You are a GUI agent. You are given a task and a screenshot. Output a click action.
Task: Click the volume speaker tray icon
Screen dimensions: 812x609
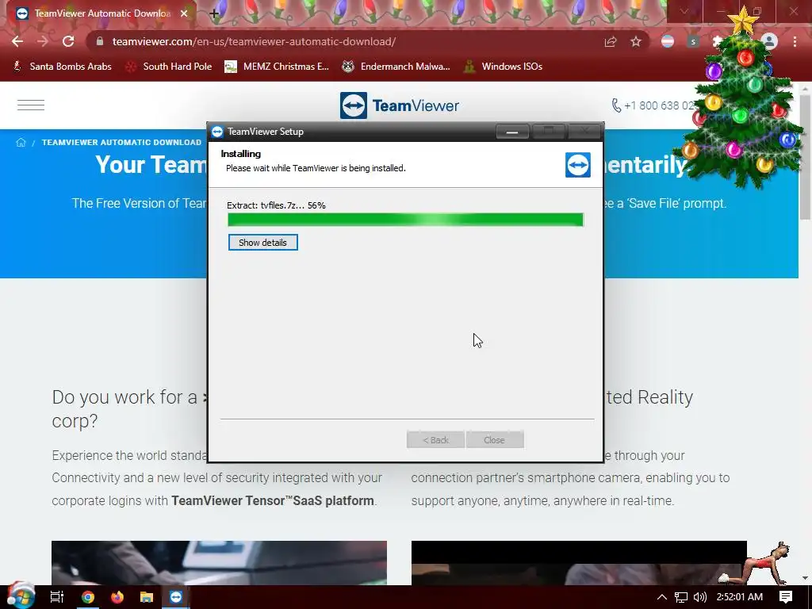click(x=700, y=597)
